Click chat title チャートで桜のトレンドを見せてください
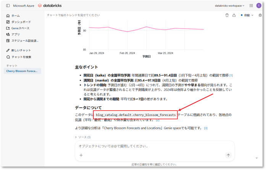This screenshot has height=170, width=266. (x=73, y=15)
